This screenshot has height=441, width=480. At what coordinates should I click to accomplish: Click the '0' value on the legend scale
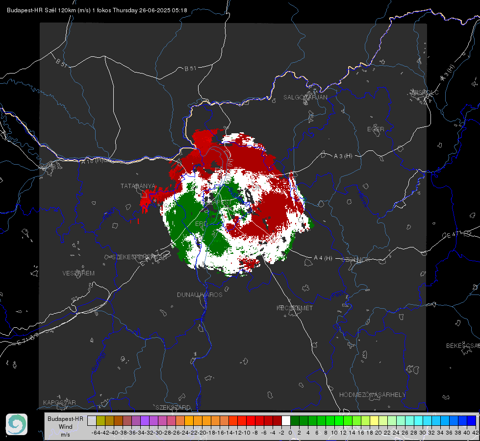290,433
